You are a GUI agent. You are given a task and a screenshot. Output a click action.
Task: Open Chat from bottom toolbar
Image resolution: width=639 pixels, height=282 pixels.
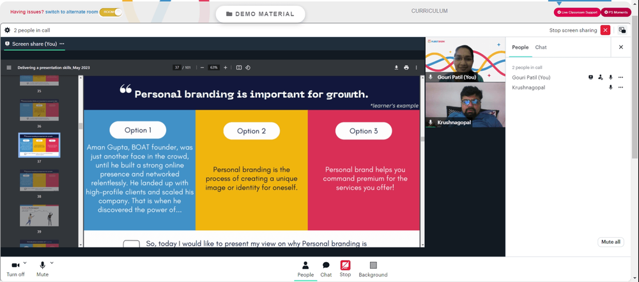click(326, 269)
